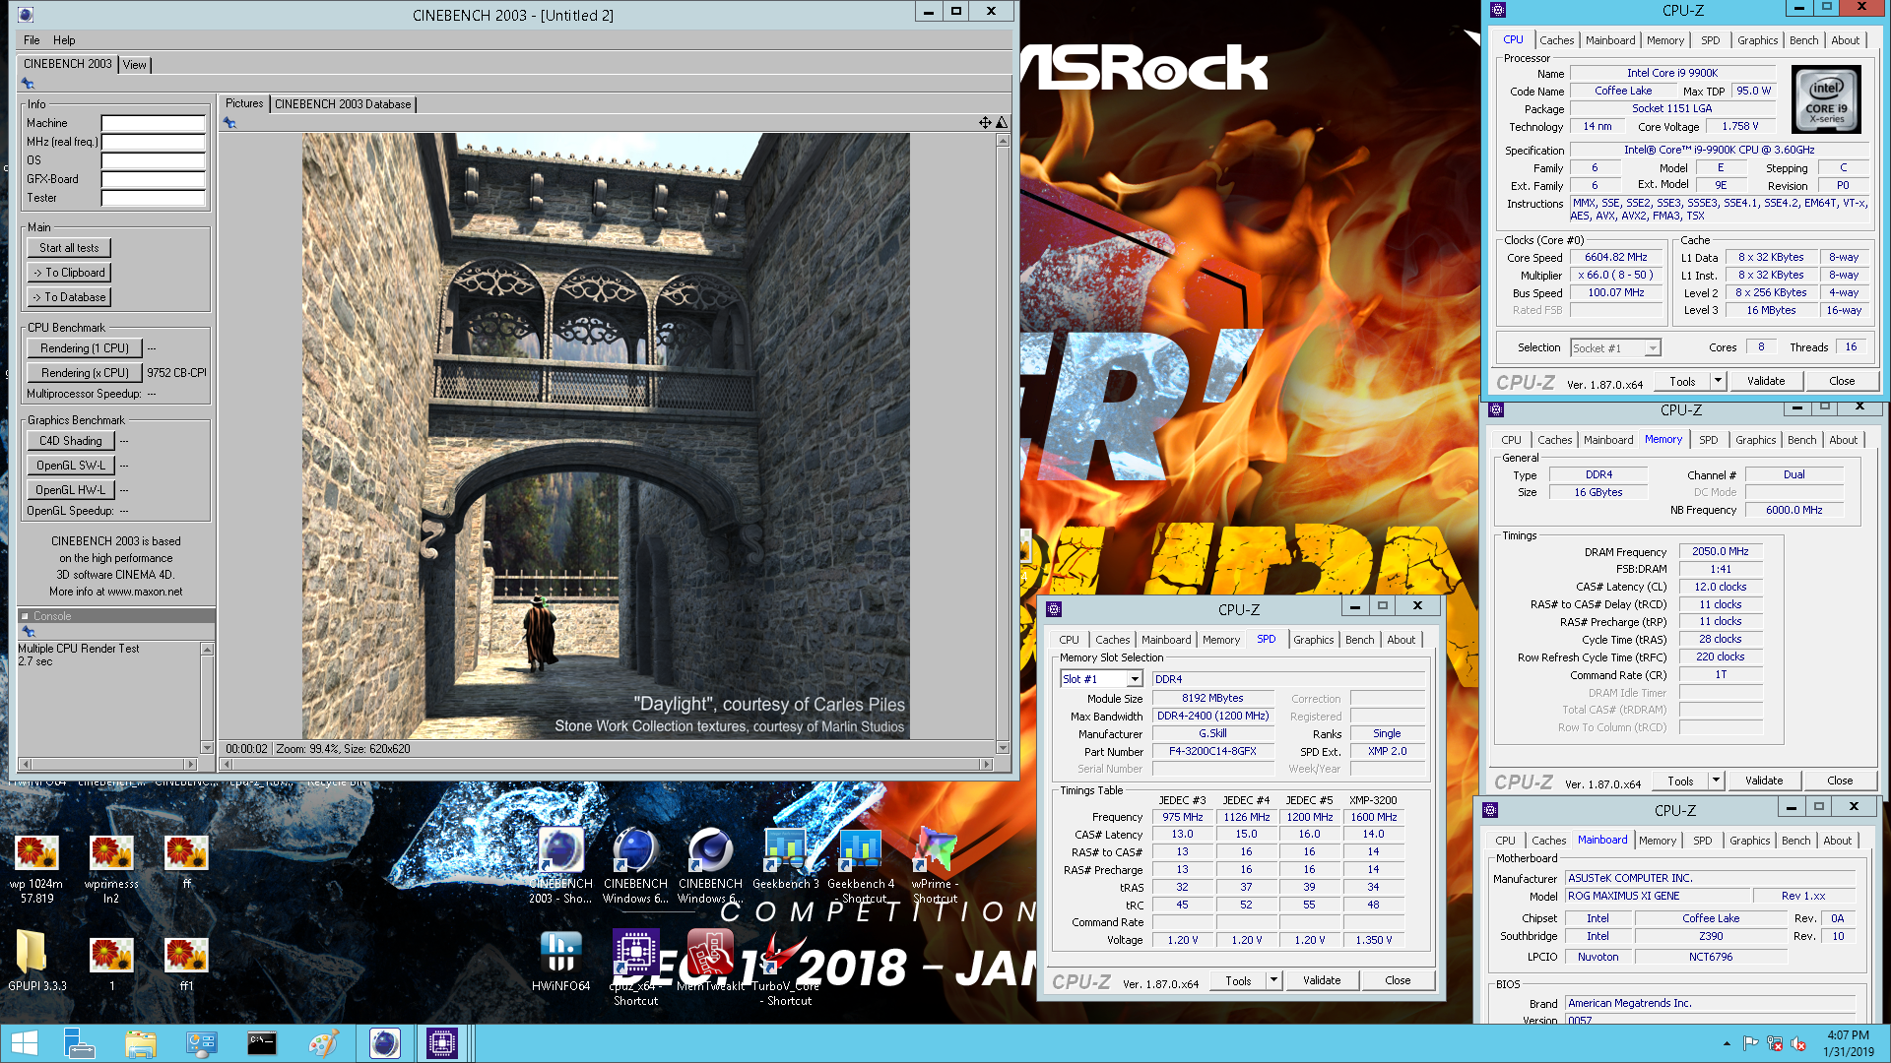This screenshot has width=1891, height=1063.
Task: Open the GPUPI 3.3.3 folder icon
Action: [36, 962]
